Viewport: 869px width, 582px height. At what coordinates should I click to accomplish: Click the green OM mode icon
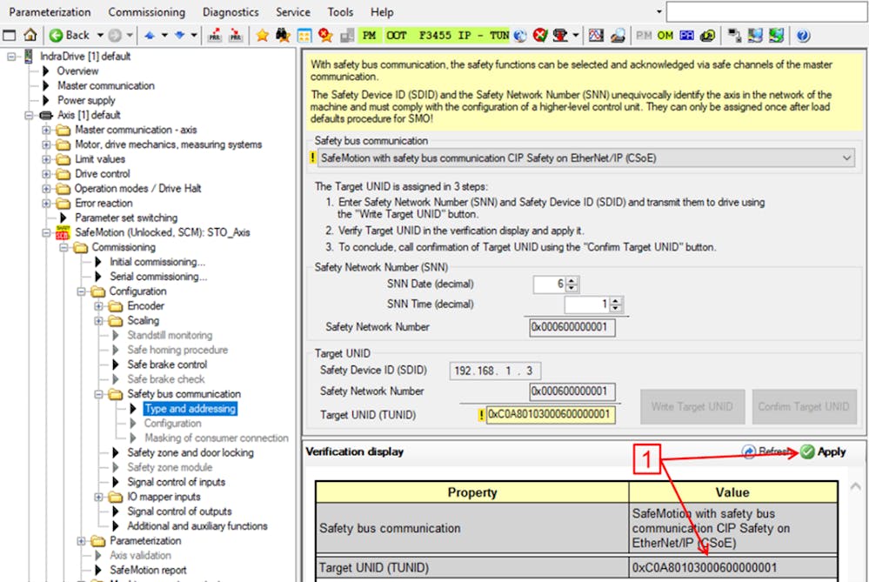pos(665,36)
